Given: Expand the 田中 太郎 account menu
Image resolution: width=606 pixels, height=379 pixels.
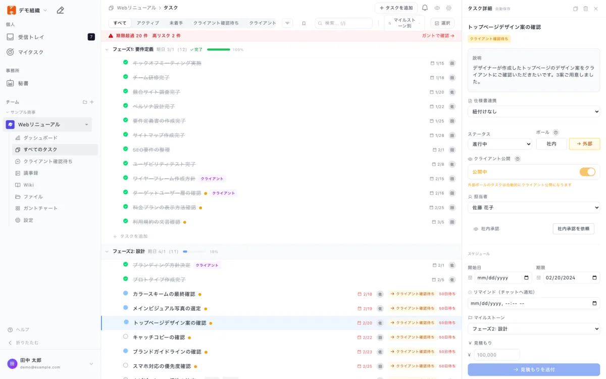Looking at the screenshot, I should coord(91,364).
